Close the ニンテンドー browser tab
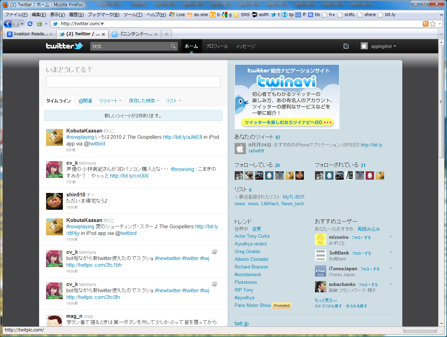Image resolution: width=447 pixels, height=337 pixels. tap(156, 34)
